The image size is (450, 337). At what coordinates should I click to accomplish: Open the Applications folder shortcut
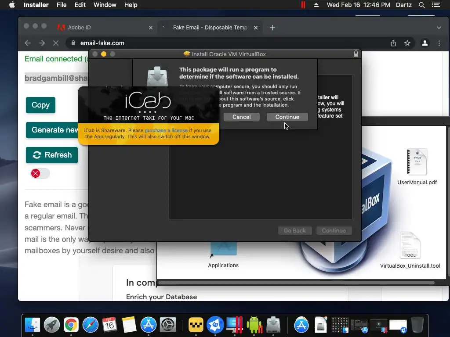(x=223, y=255)
